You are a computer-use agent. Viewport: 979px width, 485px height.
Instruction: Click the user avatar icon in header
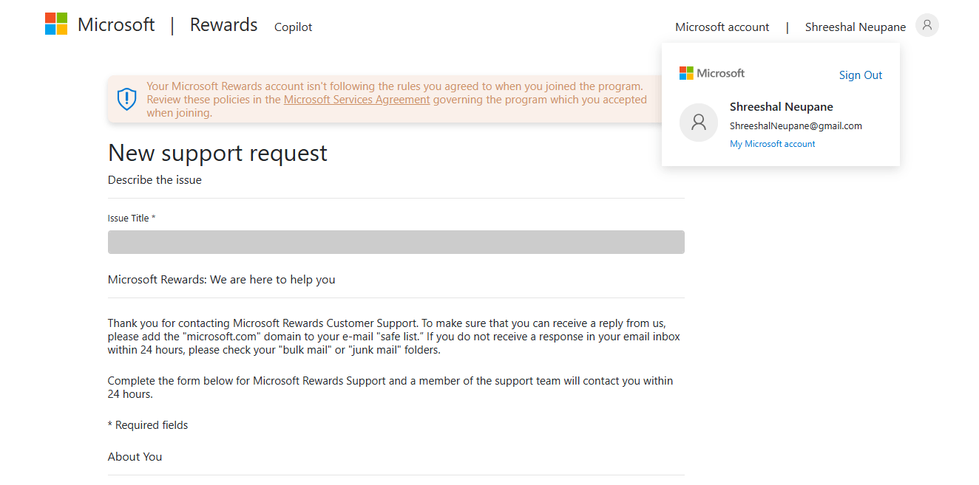[927, 26]
